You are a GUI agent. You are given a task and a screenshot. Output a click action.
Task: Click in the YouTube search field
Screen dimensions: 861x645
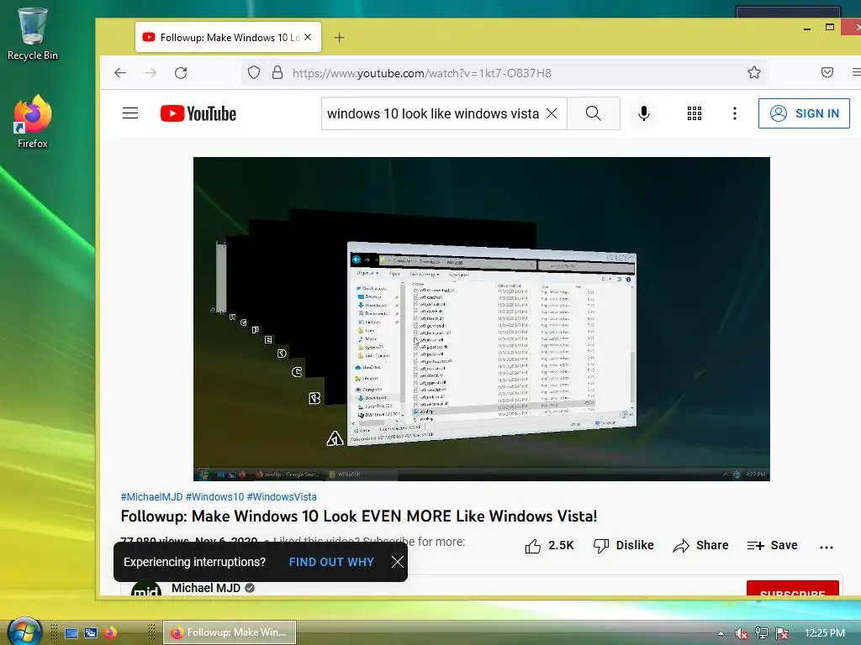433,113
